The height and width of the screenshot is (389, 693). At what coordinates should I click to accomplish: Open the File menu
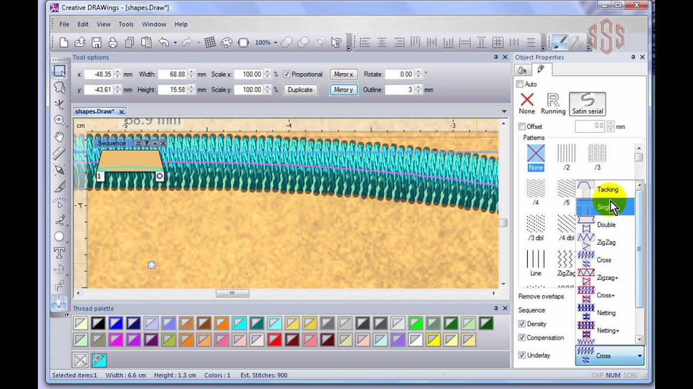click(x=64, y=24)
